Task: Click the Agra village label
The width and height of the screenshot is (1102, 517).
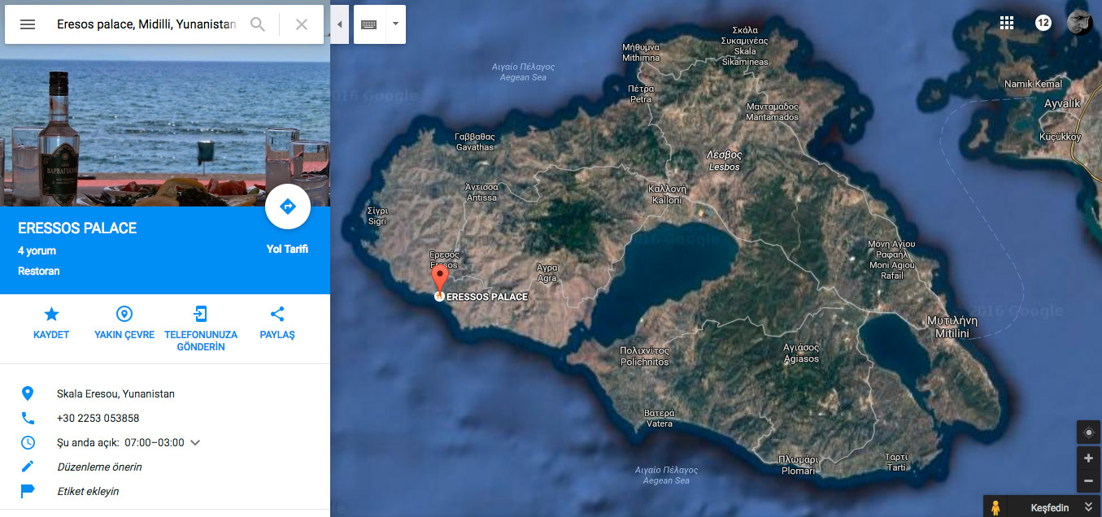Action: click(x=547, y=272)
